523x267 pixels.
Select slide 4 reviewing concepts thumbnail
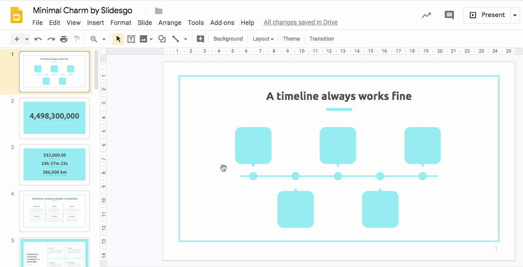click(x=54, y=211)
